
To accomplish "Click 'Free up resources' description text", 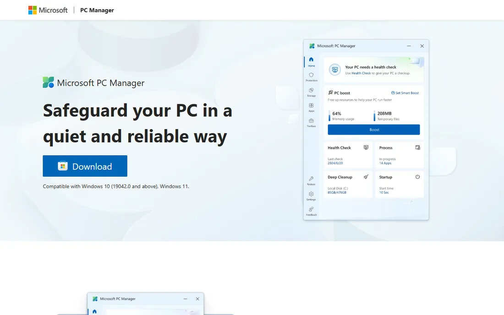I will [360, 100].
